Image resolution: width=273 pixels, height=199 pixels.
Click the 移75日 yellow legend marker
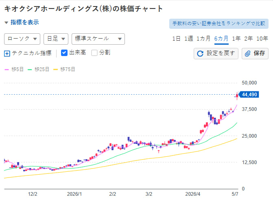pyautogui.click(x=55, y=69)
